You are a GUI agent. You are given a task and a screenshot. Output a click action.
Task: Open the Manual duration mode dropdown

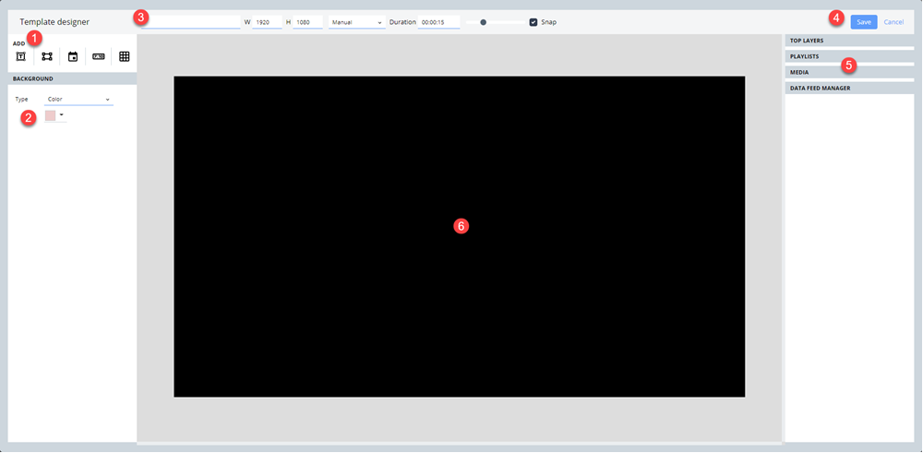click(356, 22)
